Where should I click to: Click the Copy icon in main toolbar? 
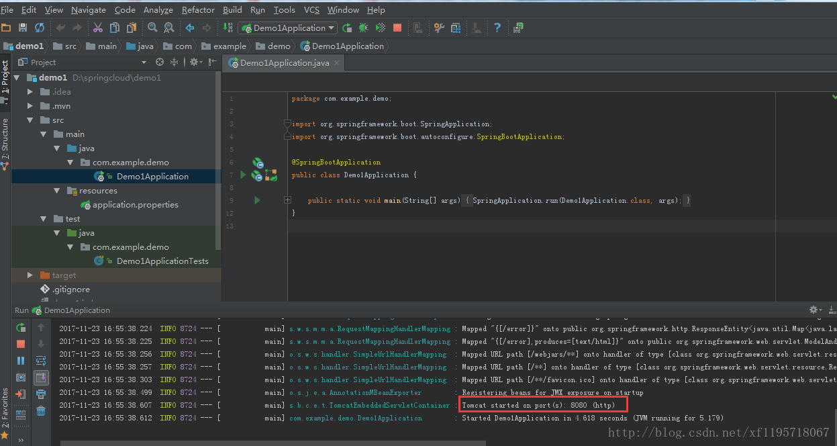115,28
